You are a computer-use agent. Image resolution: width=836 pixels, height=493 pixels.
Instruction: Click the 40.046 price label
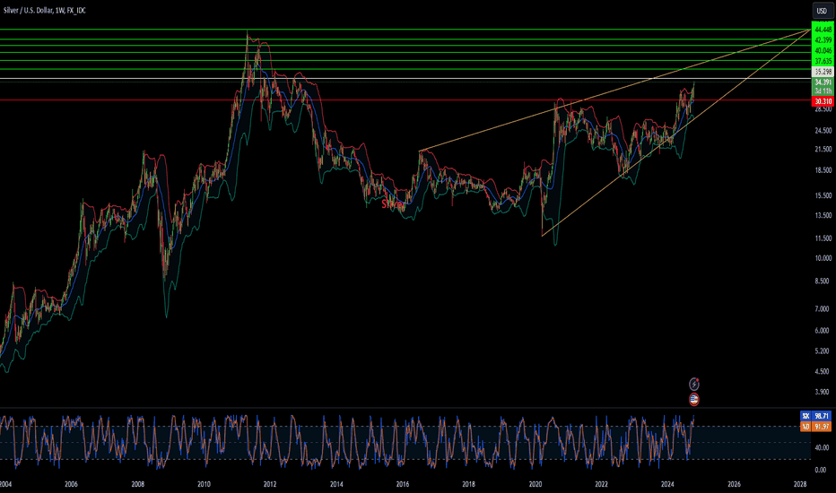click(x=823, y=50)
